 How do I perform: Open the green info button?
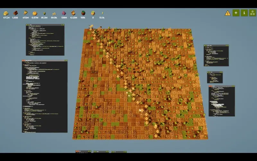point(244,13)
